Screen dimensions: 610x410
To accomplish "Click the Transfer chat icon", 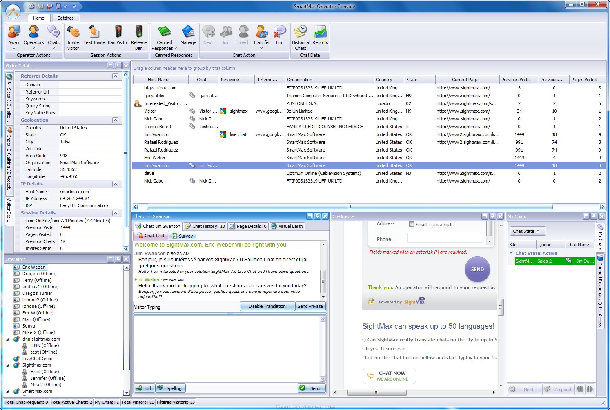I will click(x=261, y=32).
